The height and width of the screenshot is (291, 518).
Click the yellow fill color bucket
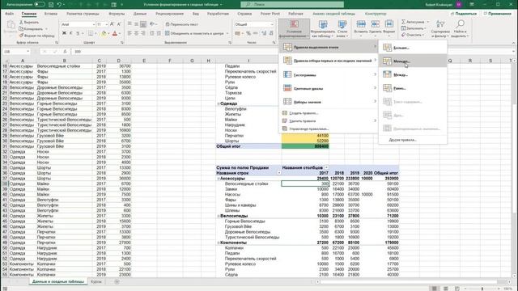click(104, 33)
